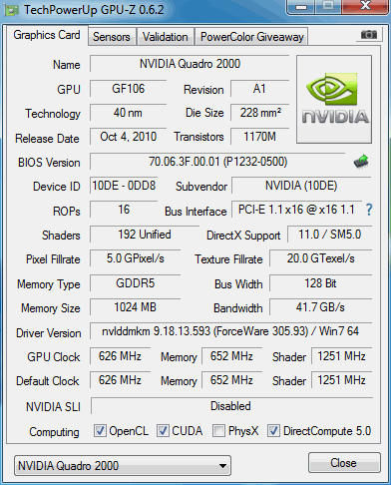The height and width of the screenshot is (485, 391).
Task: Switch to the Graphics Card tab
Action: tap(47, 35)
